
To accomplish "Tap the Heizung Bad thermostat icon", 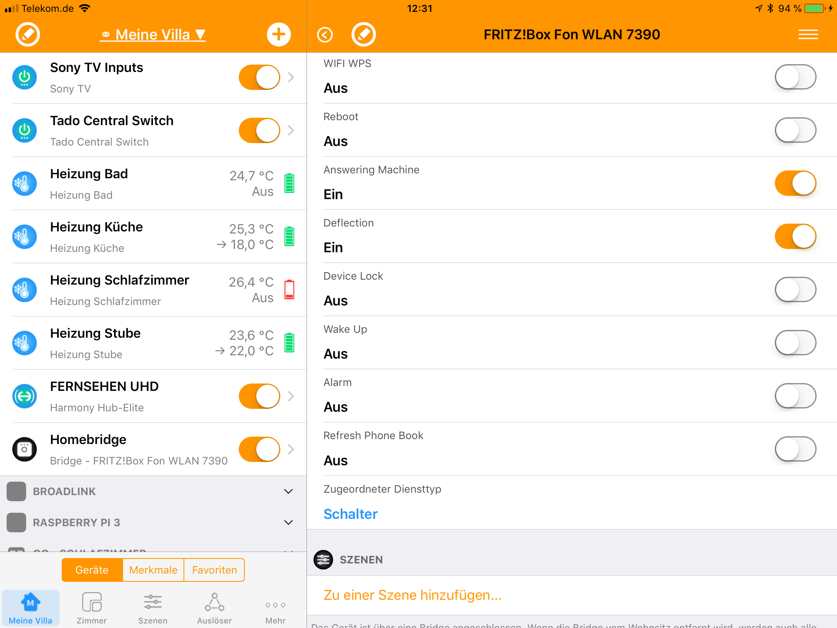I will point(25,184).
